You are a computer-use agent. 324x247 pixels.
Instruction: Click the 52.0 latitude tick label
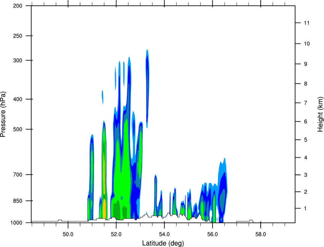[116, 234]
